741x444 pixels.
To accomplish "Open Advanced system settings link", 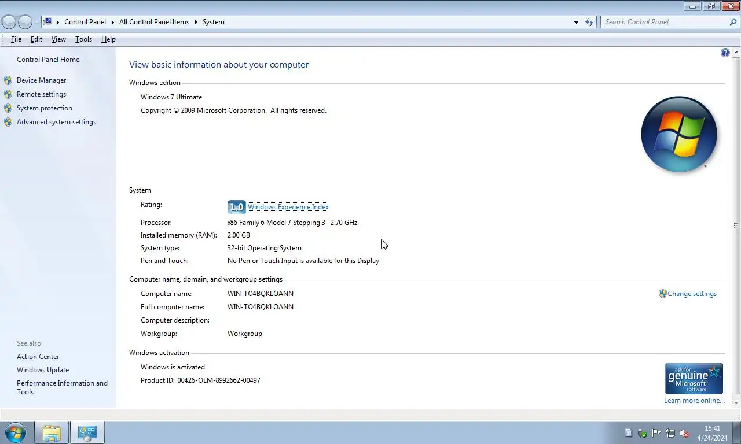I will pyautogui.click(x=56, y=122).
